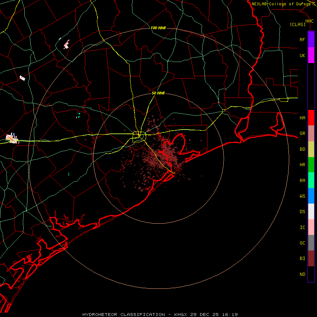Click the Hydrometeor Classification KHGX timestamp caption
This screenshot has width=317, height=317.
click(160, 315)
